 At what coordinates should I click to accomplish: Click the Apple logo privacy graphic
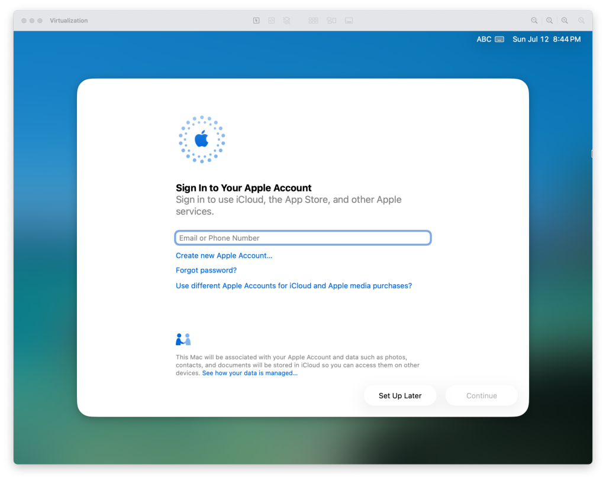[x=202, y=139]
